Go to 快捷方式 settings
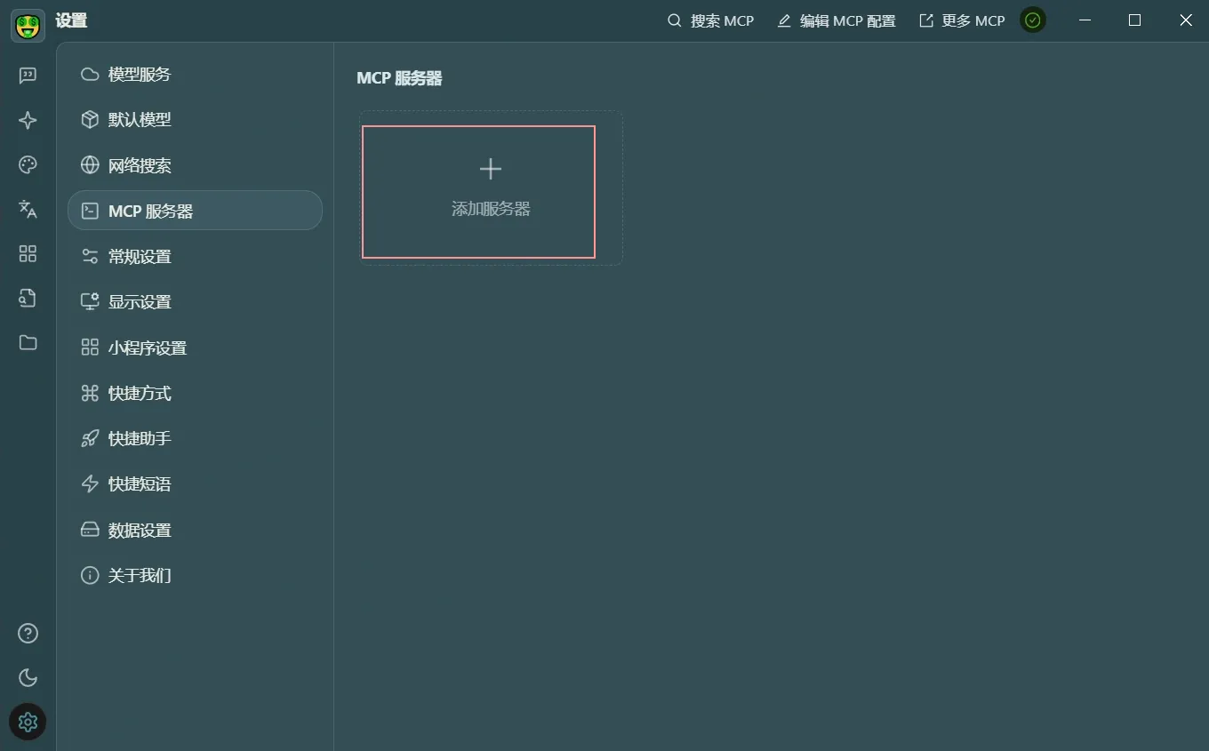The width and height of the screenshot is (1209, 751). coord(139,394)
